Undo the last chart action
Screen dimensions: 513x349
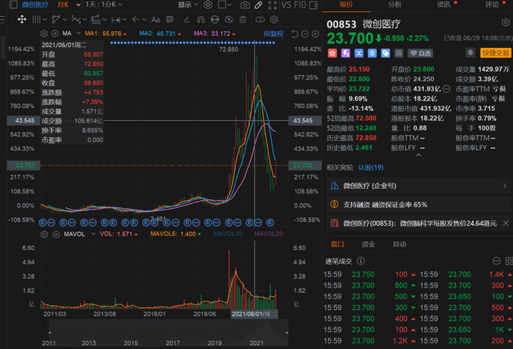294,34
